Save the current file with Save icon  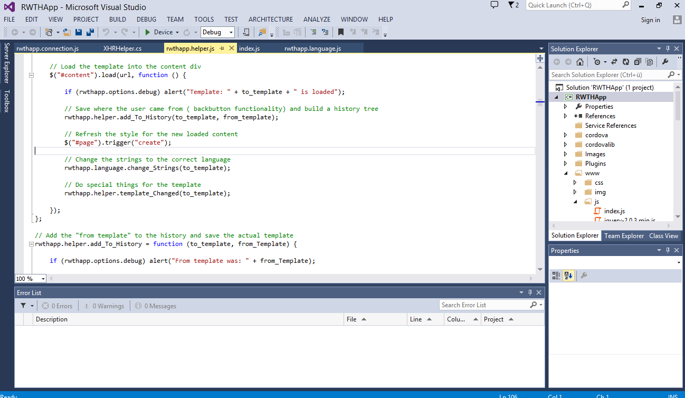(79, 32)
